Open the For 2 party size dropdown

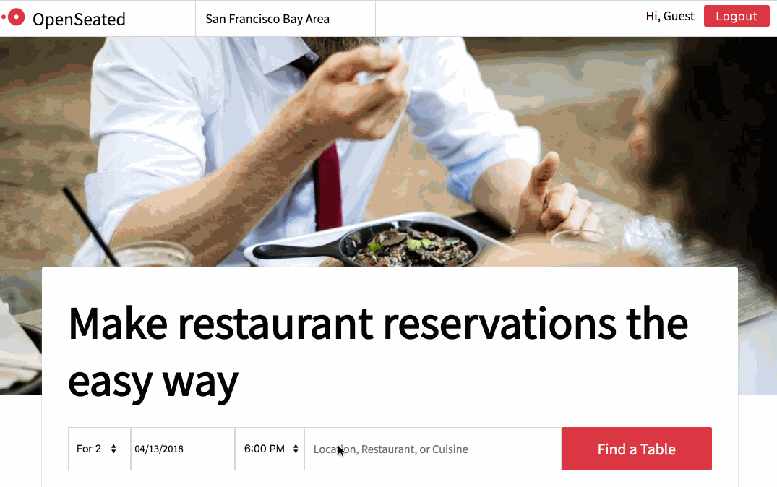coord(99,449)
